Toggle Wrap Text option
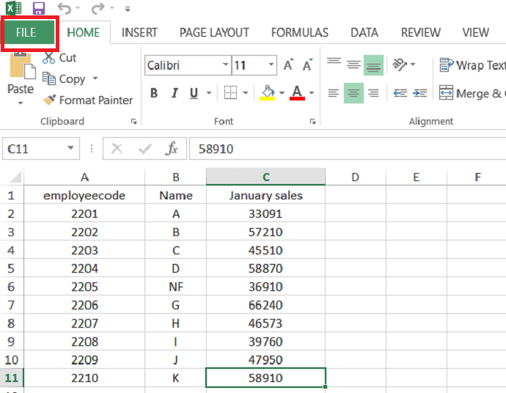The image size is (506, 393). pyautogui.click(x=472, y=65)
